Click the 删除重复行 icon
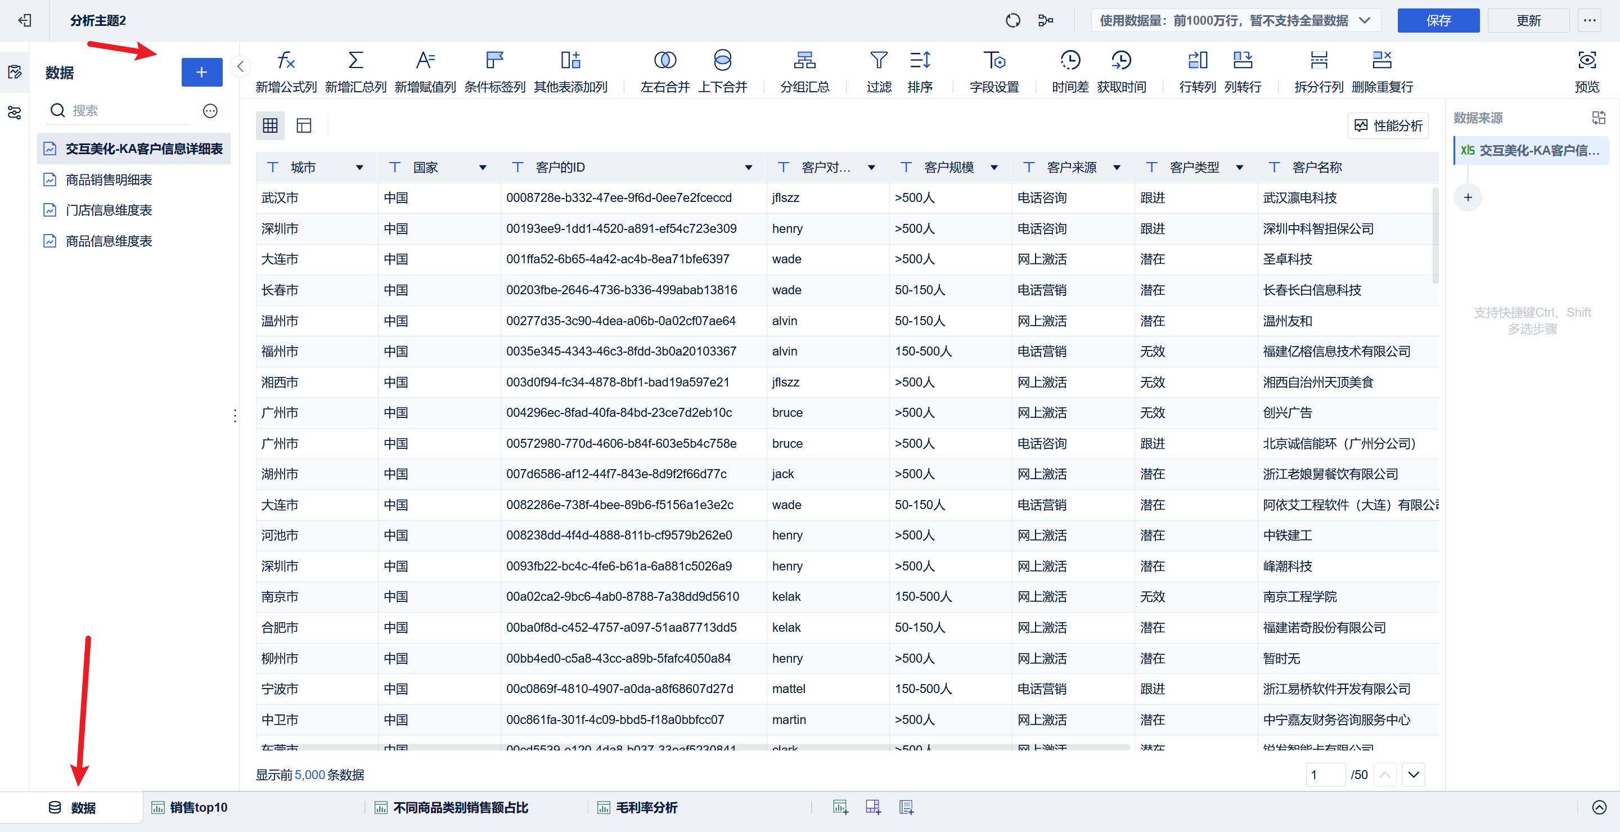The height and width of the screenshot is (832, 1620). coord(1381,60)
